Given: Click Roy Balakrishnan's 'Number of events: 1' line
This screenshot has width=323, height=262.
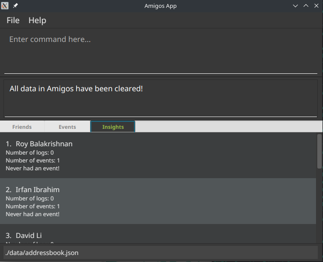Looking at the screenshot, I should [x=32, y=161].
